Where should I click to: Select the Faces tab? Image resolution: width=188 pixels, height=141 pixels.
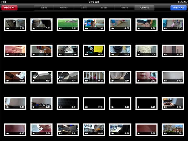(104, 8)
